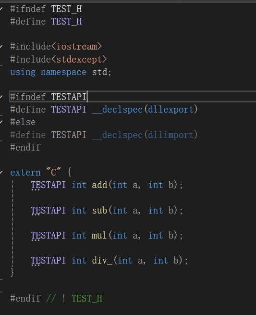Click the mul function name
The height and width of the screenshot is (315, 256).
pyautogui.click(x=99, y=236)
